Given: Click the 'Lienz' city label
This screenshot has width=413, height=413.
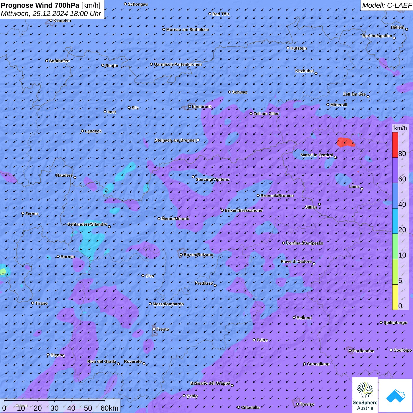Looking at the screenshot, I should tap(354, 186).
